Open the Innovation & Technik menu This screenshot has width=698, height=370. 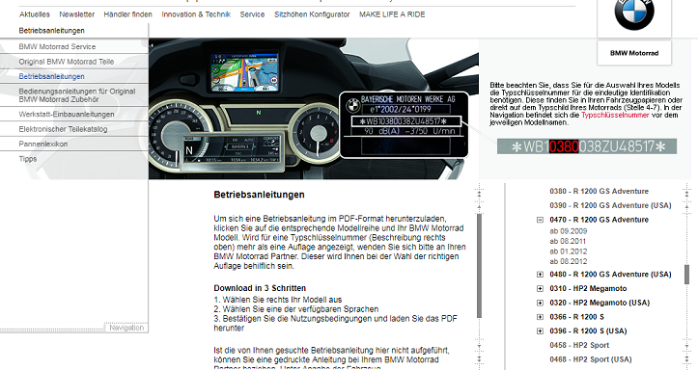click(196, 14)
